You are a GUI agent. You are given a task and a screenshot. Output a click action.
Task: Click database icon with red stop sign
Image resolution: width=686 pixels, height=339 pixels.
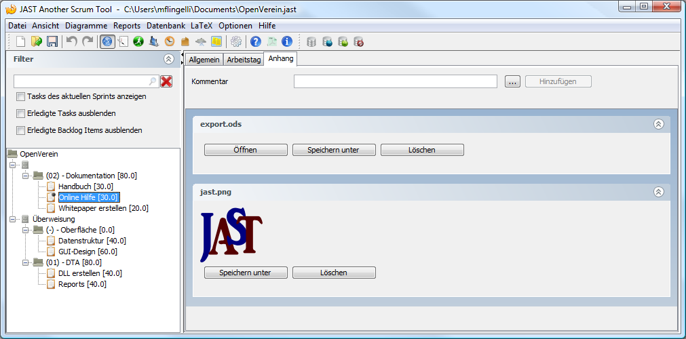359,42
